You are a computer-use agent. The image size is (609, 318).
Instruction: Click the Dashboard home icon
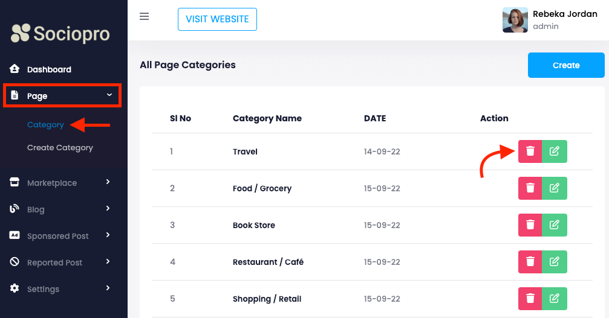point(15,69)
